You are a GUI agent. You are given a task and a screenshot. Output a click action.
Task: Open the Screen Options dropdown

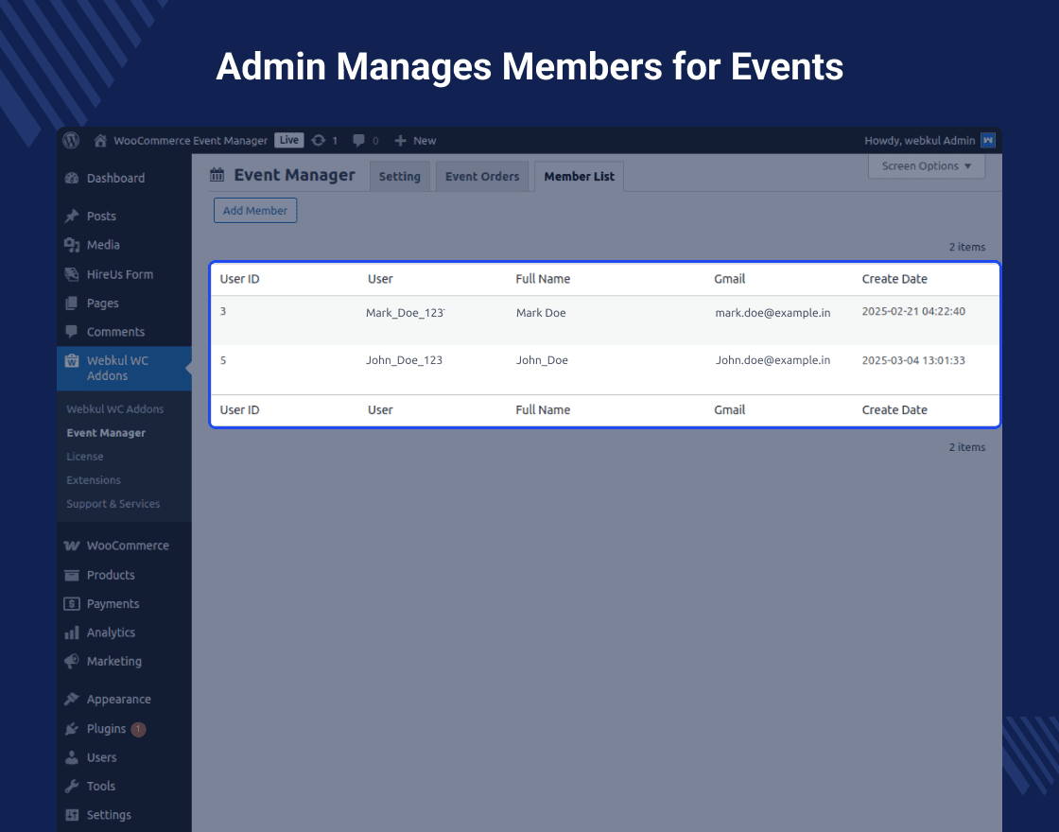(926, 165)
